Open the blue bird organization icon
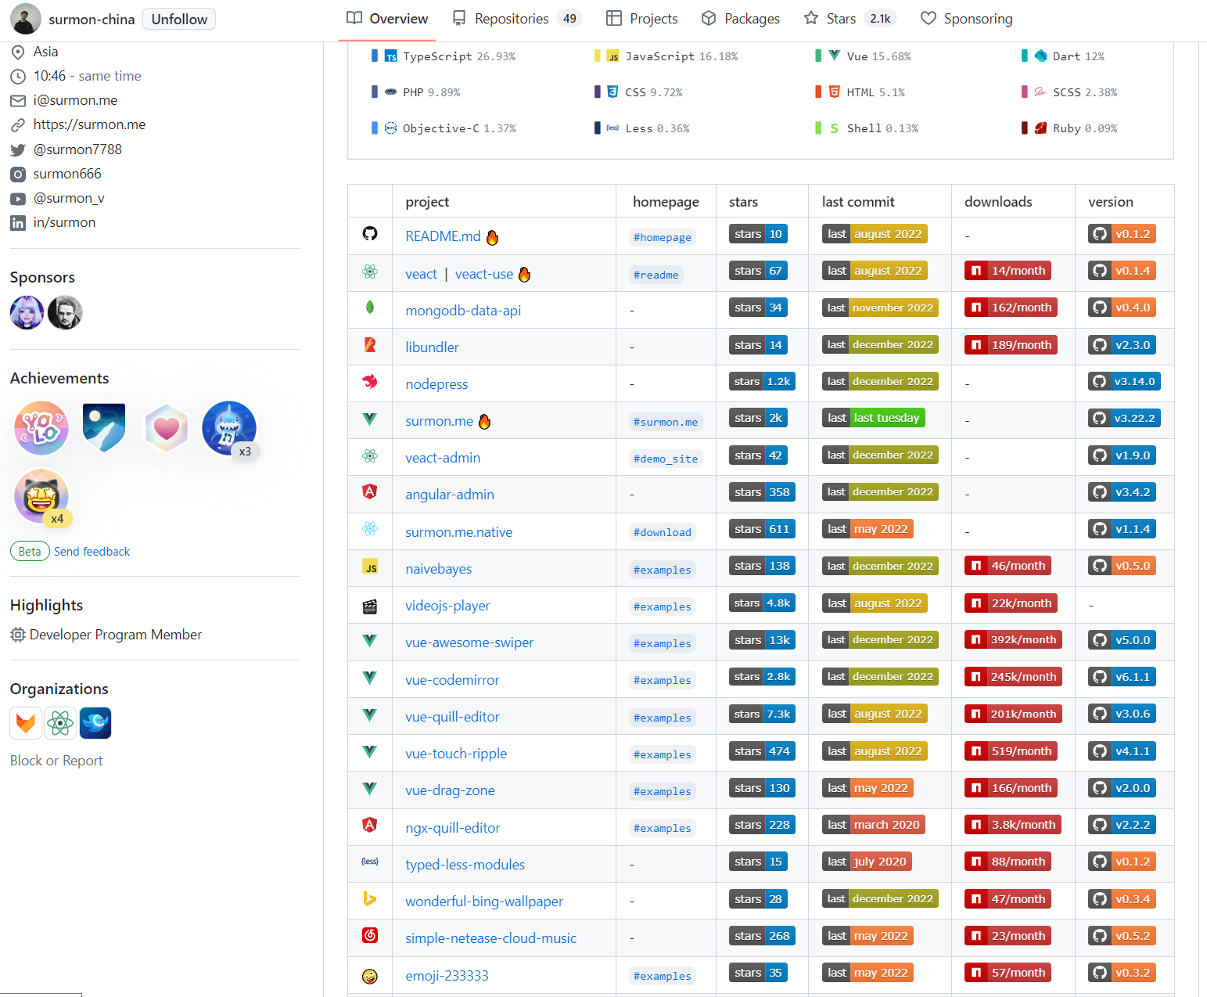Viewport: 1207px width, 997px height. [95, 723]
